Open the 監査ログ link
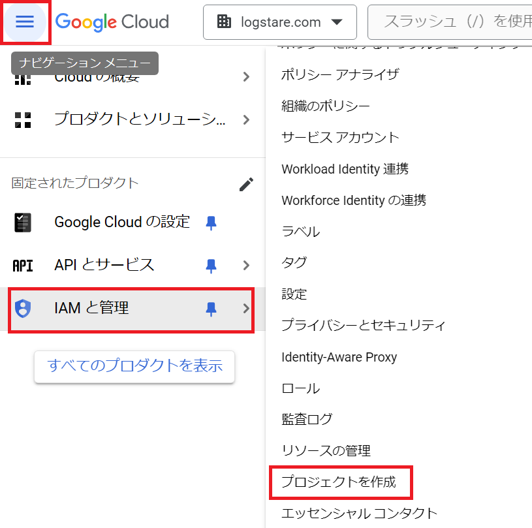 [307, 420]
